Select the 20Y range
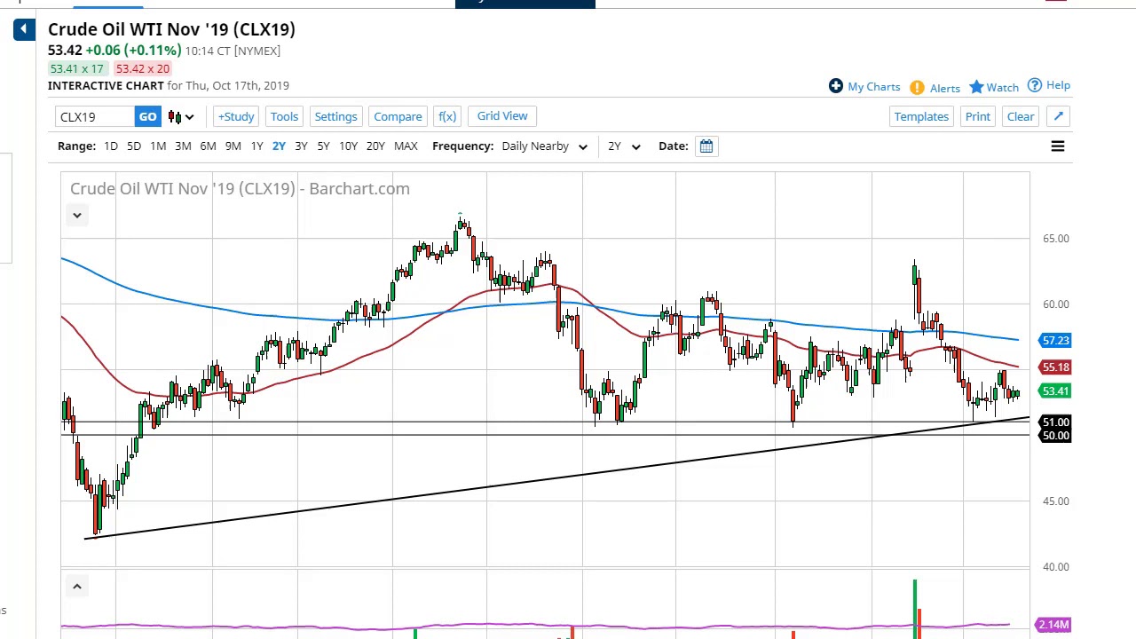1136x639 pixels. [x=375, y=146]
